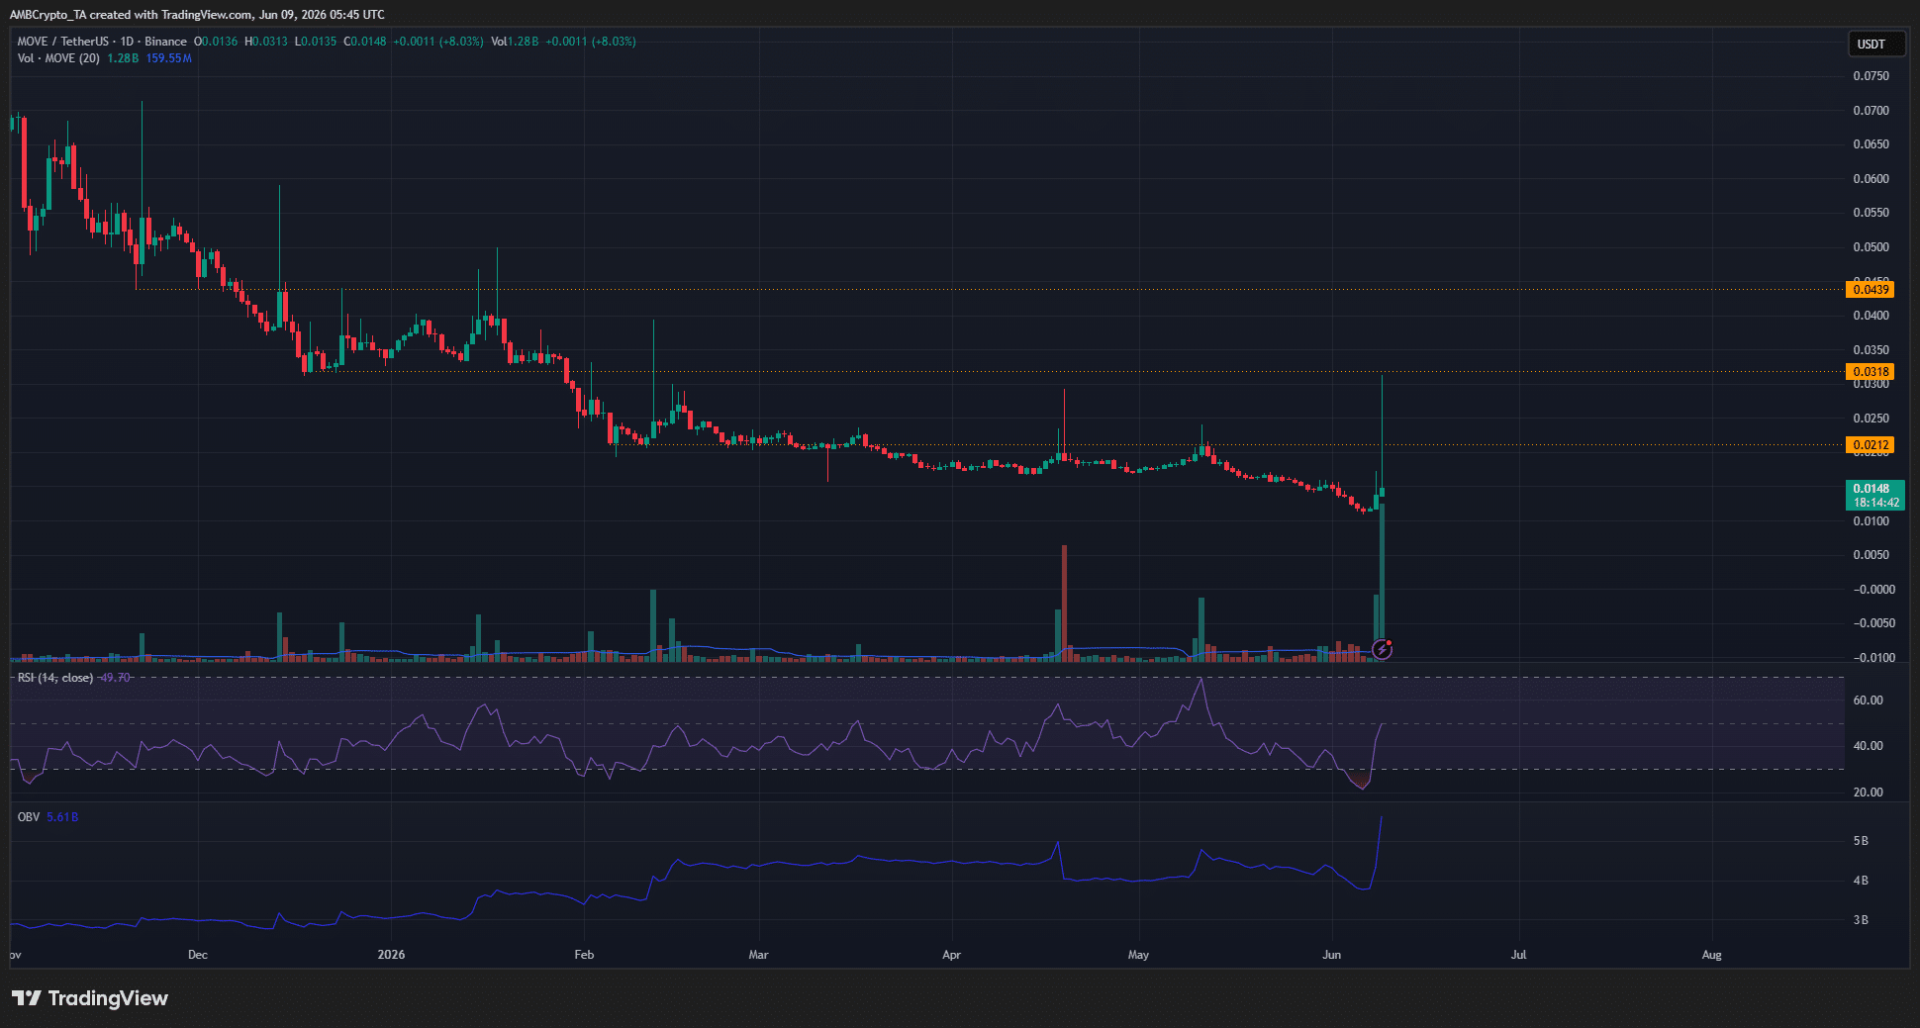Click the 0.0212 orange price level label
The height and width of the screenshot is (1028, 1920).
point(1871,445)
